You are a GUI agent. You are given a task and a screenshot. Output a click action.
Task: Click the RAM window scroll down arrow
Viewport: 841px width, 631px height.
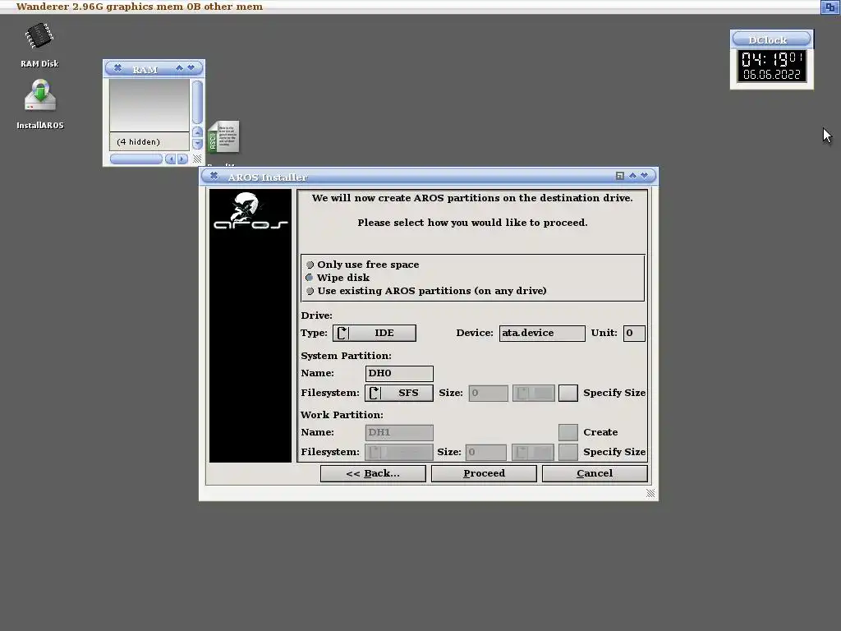coord(197,144)
